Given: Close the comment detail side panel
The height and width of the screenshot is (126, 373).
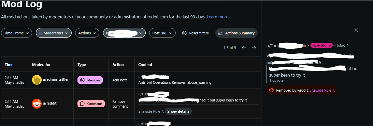Looking at the screenshot, I should (356, 30).
